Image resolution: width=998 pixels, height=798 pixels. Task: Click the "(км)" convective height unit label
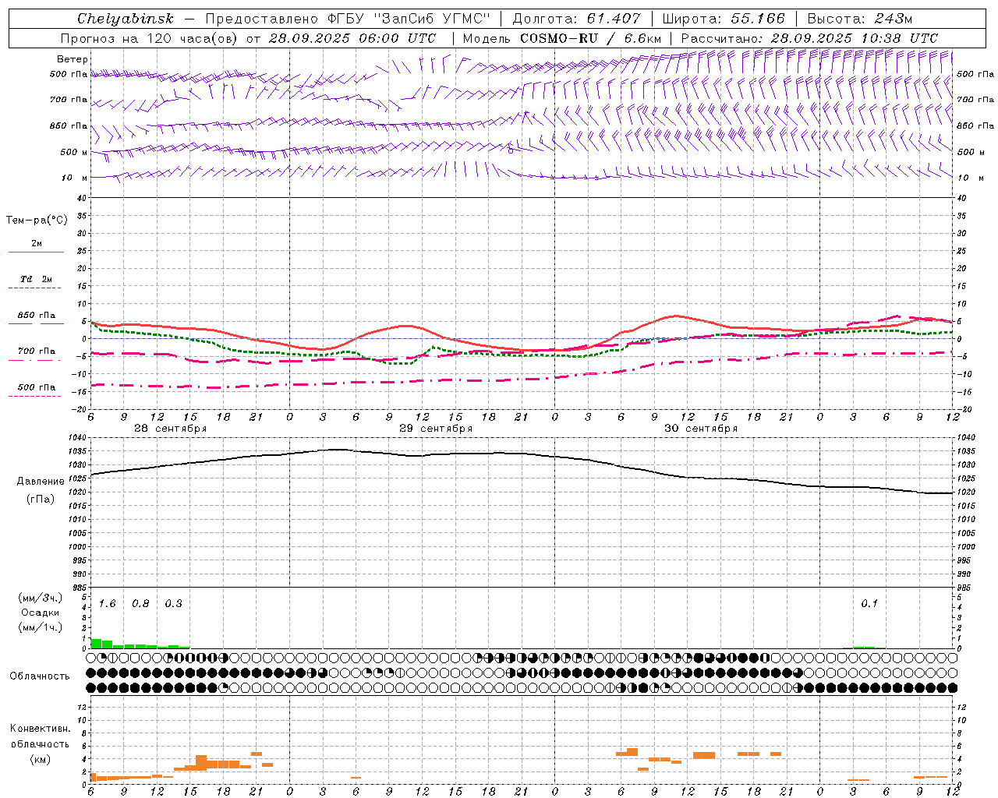(41, 759)
